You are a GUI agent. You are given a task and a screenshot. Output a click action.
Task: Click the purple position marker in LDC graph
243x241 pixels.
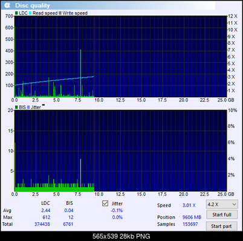point(94,56)
